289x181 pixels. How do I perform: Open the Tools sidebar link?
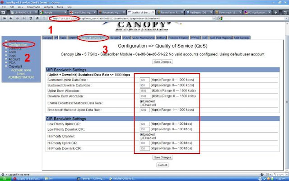click(x=12, y=52)
